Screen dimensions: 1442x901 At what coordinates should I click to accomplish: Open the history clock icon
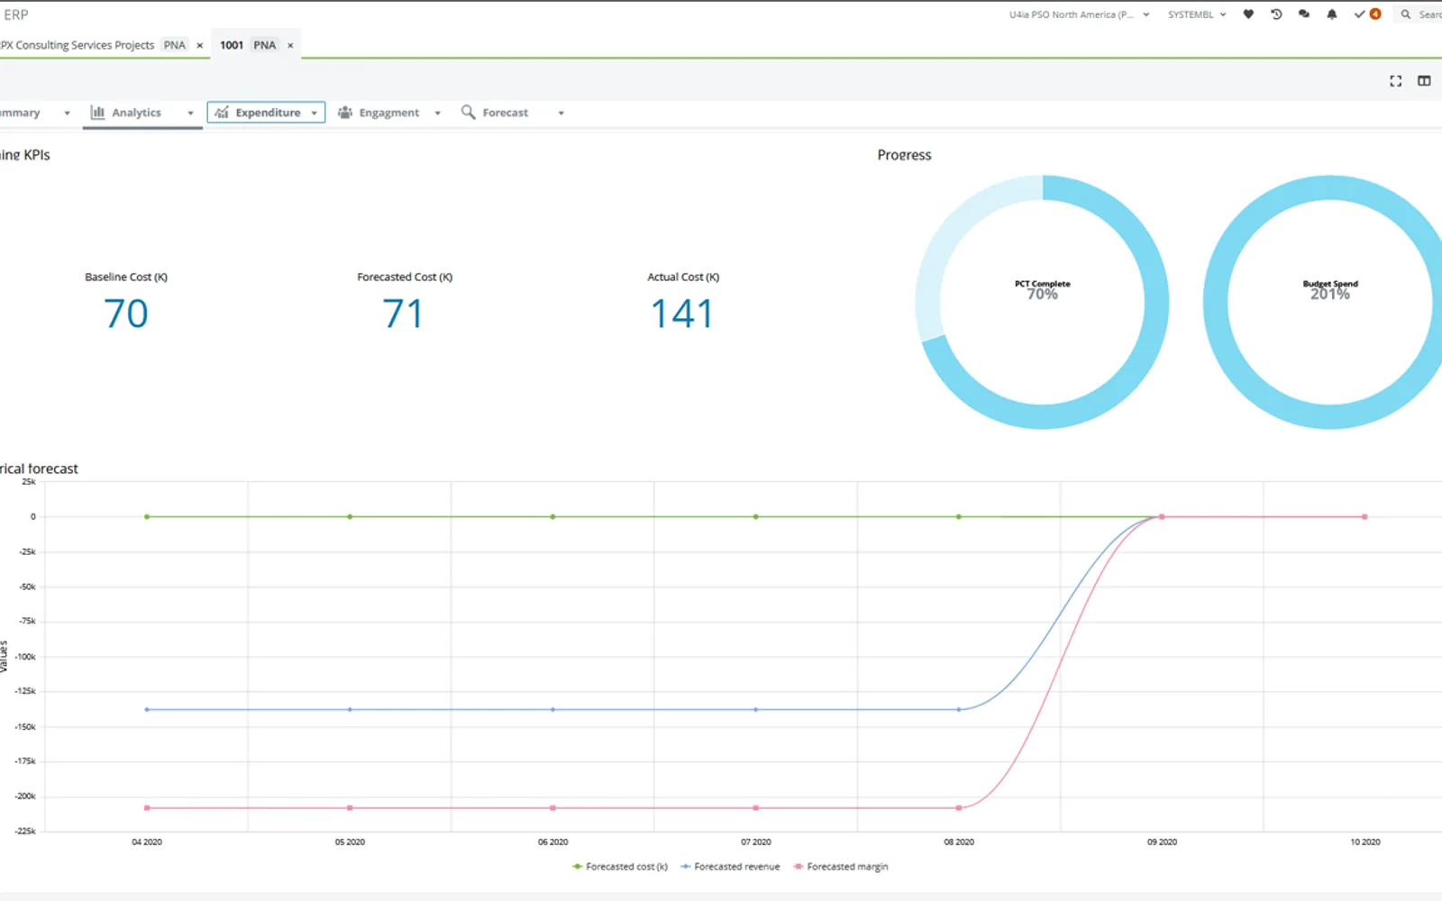(x=1276, y=14)
